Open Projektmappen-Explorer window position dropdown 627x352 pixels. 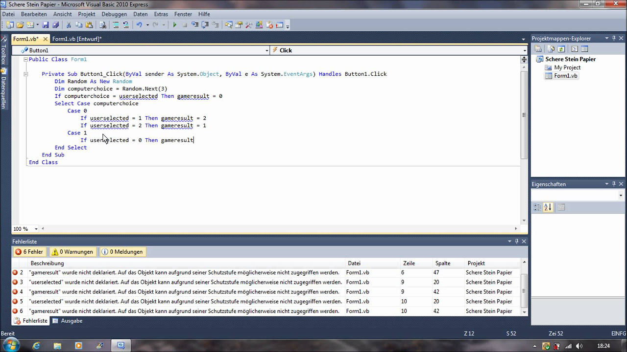pos(606,38)
